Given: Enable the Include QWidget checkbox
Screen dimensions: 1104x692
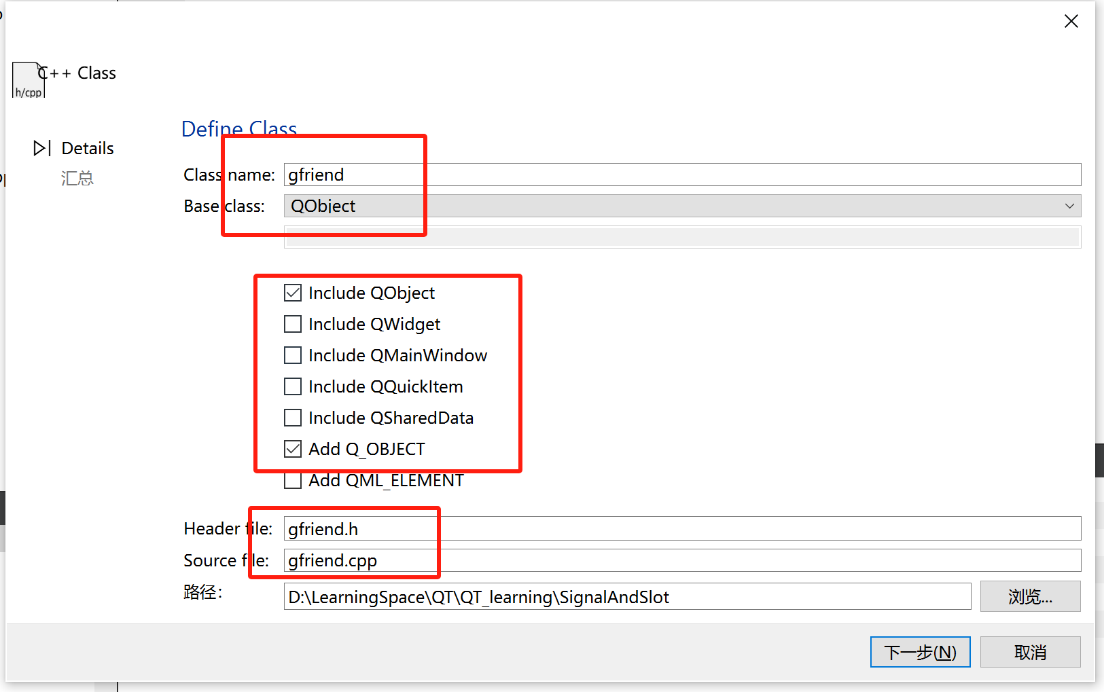Looking at the screenshot, I should [293, 324].
